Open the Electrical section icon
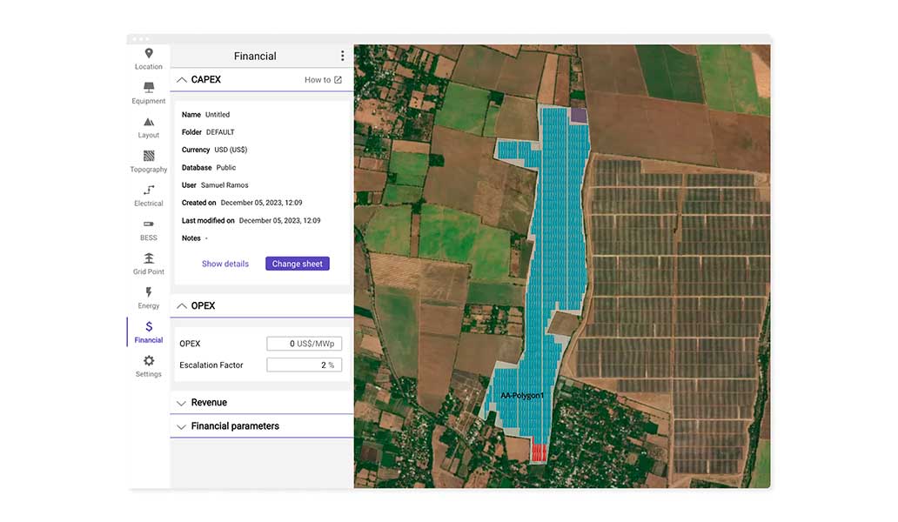Viewport: 898px width, 522px height. tap(149, 195)
